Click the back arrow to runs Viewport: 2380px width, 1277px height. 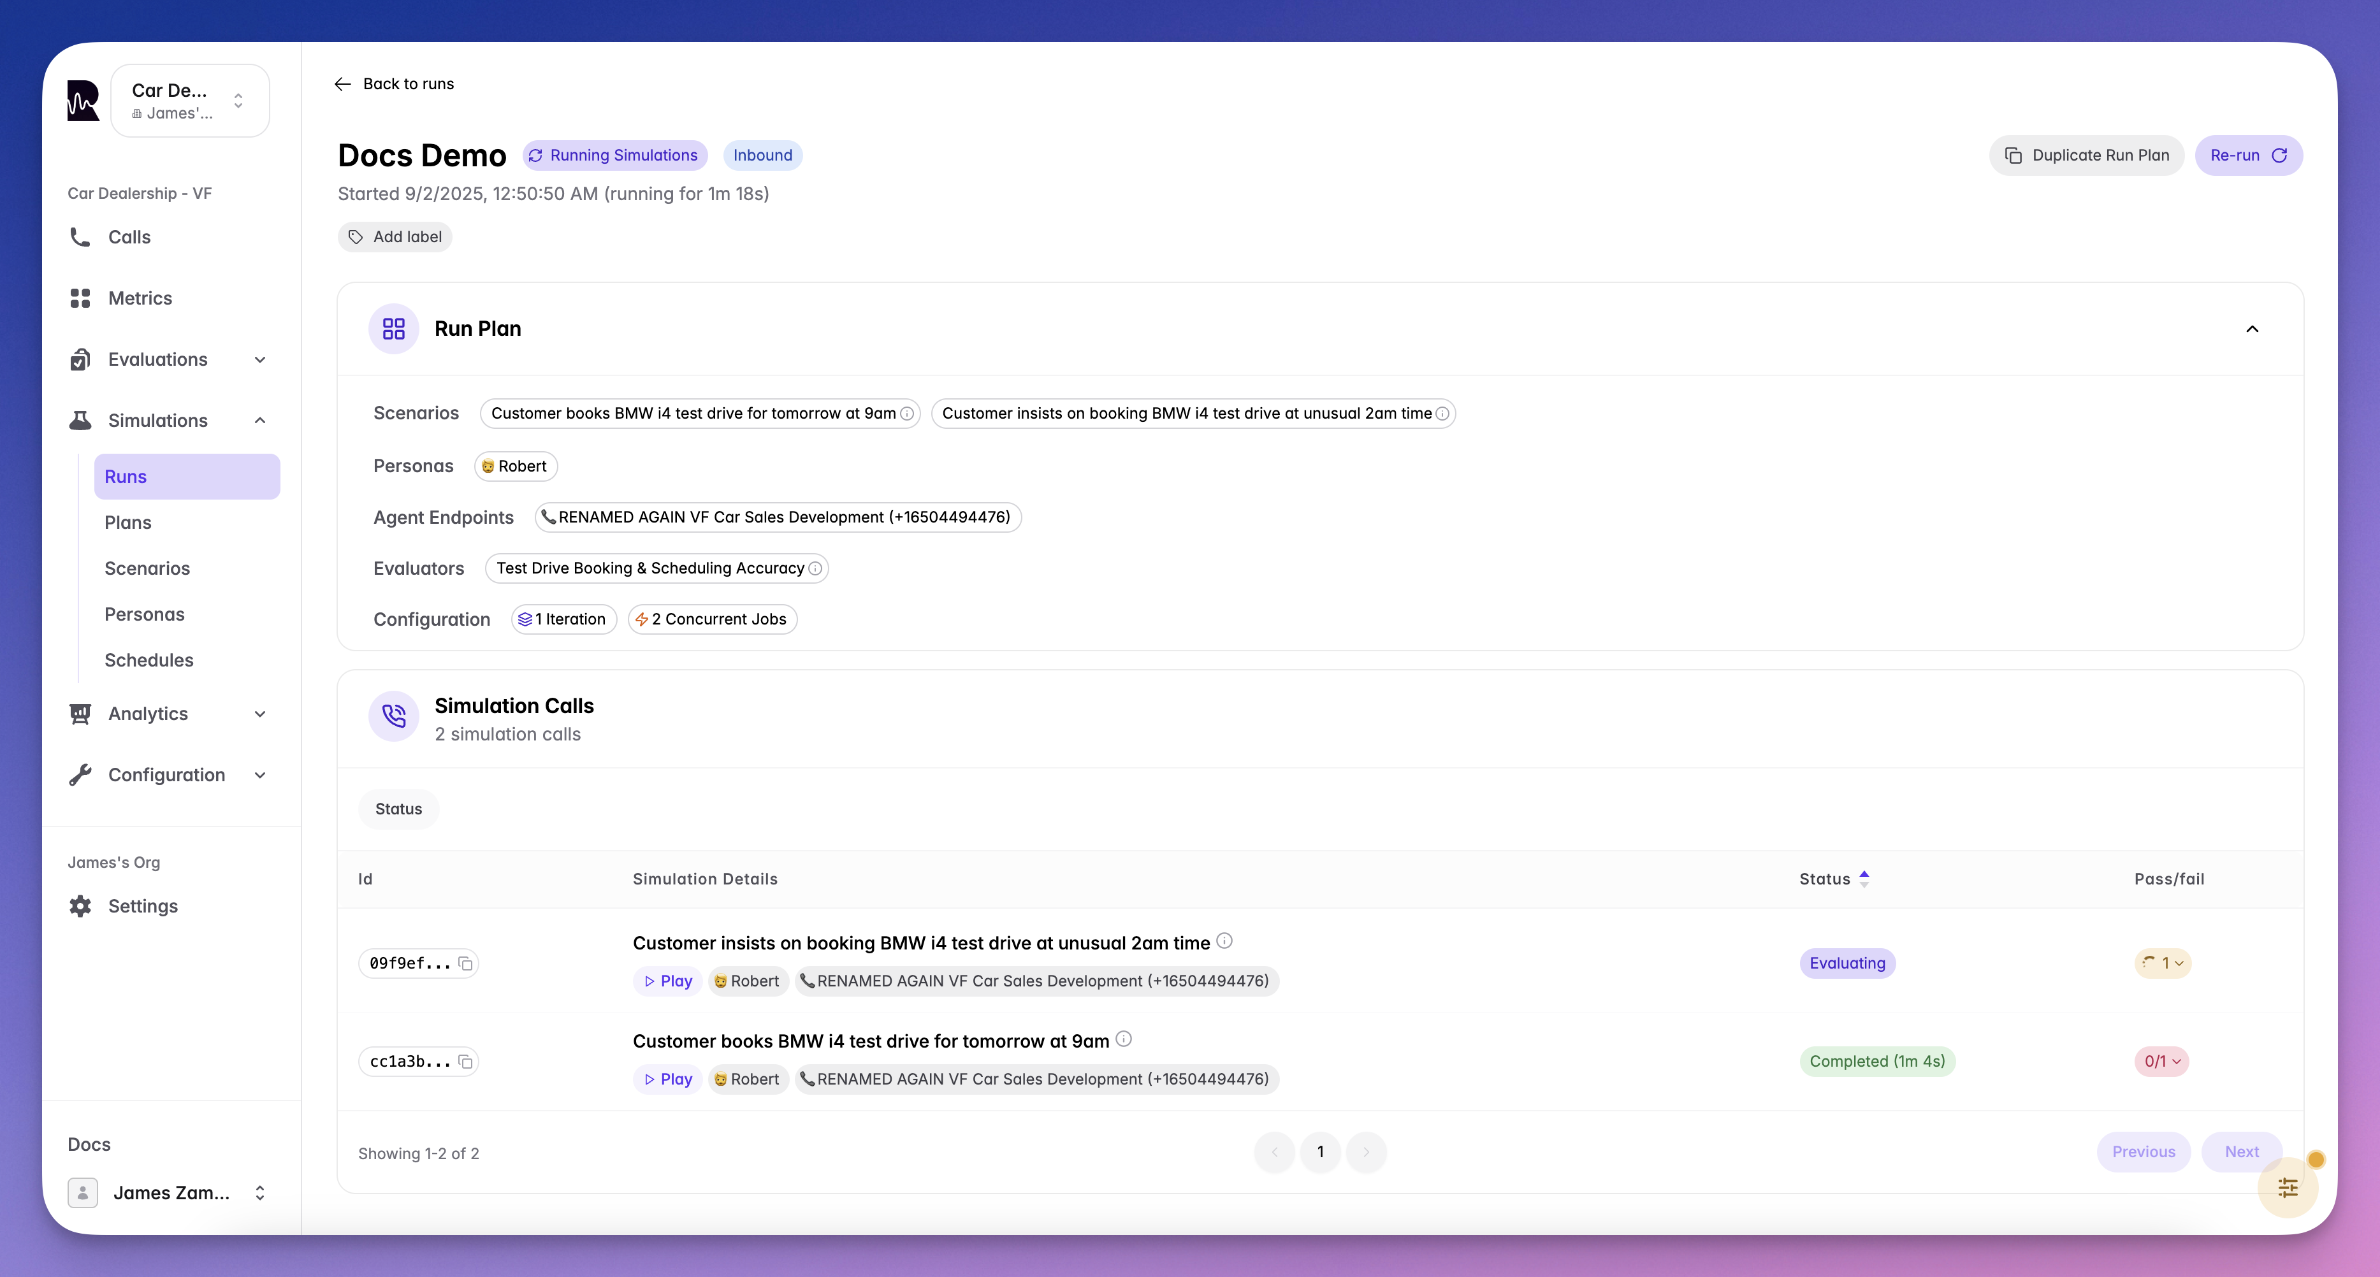(343, 84)
